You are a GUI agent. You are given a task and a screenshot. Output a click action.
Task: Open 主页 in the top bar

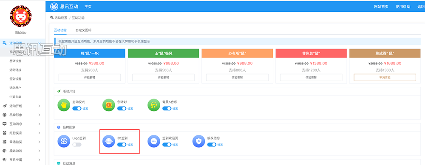coord(88,6)
